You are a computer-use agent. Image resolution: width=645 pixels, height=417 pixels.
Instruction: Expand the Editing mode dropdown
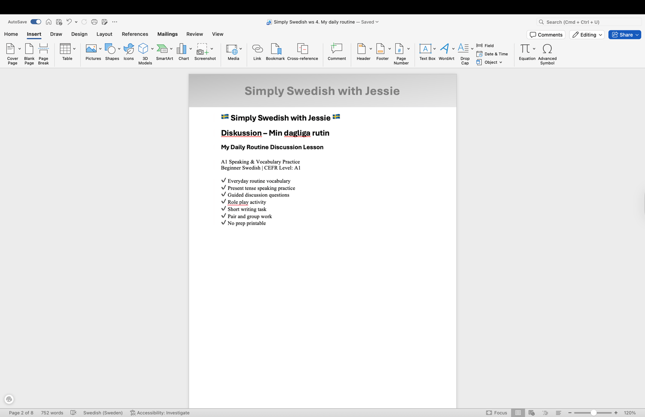587,35
